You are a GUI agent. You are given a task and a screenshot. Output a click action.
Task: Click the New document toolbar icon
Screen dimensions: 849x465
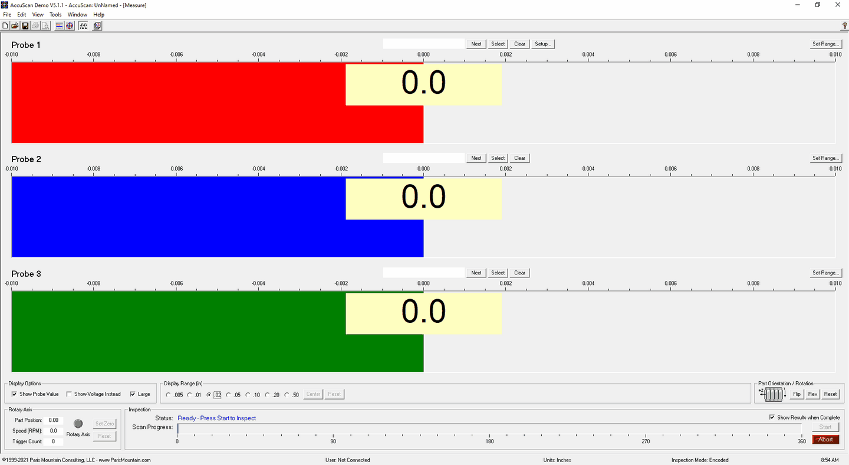5,26
